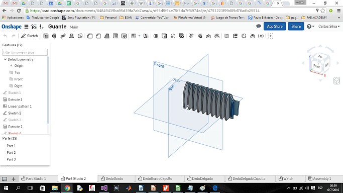This screenshot has width=343, height=193.
Task: Select Part 1 in the Parts list
Action: 11,146
